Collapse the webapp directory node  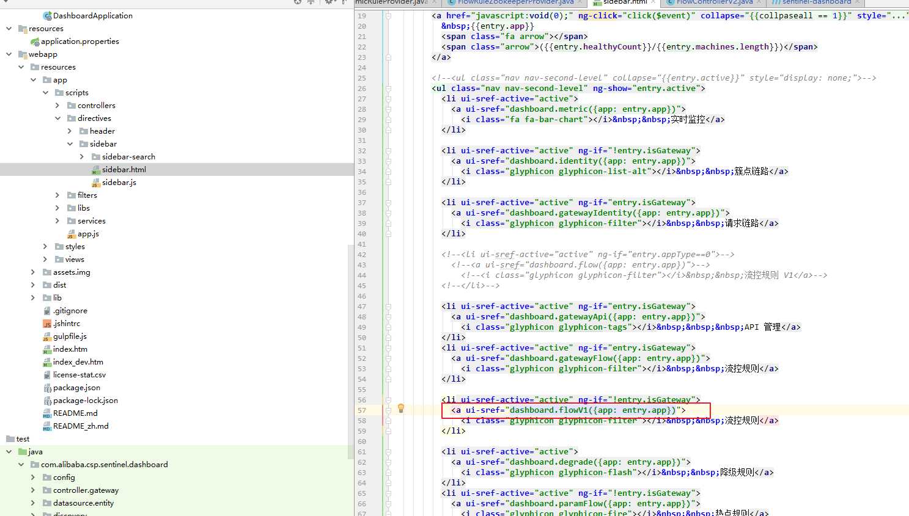pos(9,54)
